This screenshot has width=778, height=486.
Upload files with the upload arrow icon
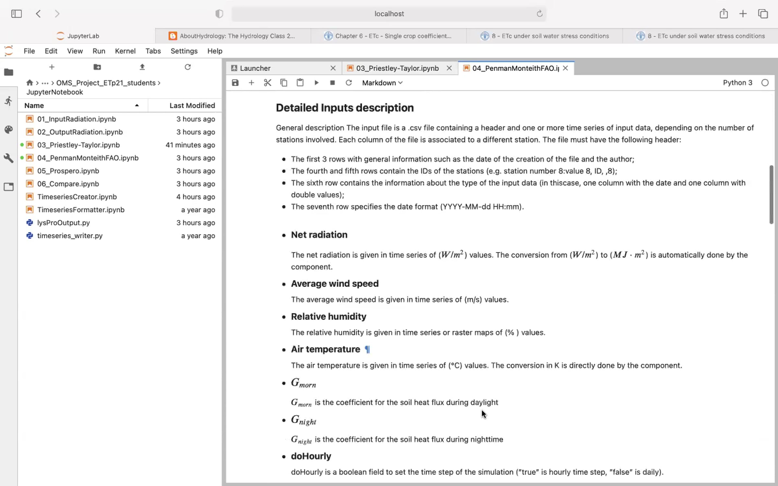coord(142,67)
